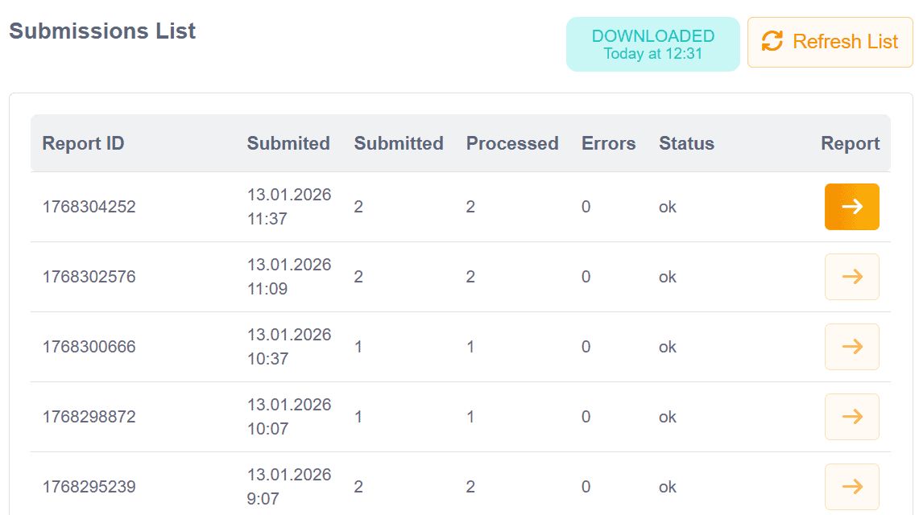This screenshot has width=919, height=515.
Task: Open the report arrow for 1768298872
Action: pos(851,417)
